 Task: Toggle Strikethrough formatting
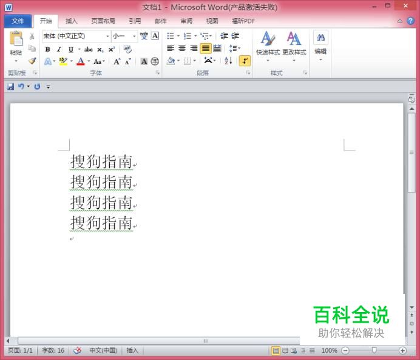click(89, 50)
